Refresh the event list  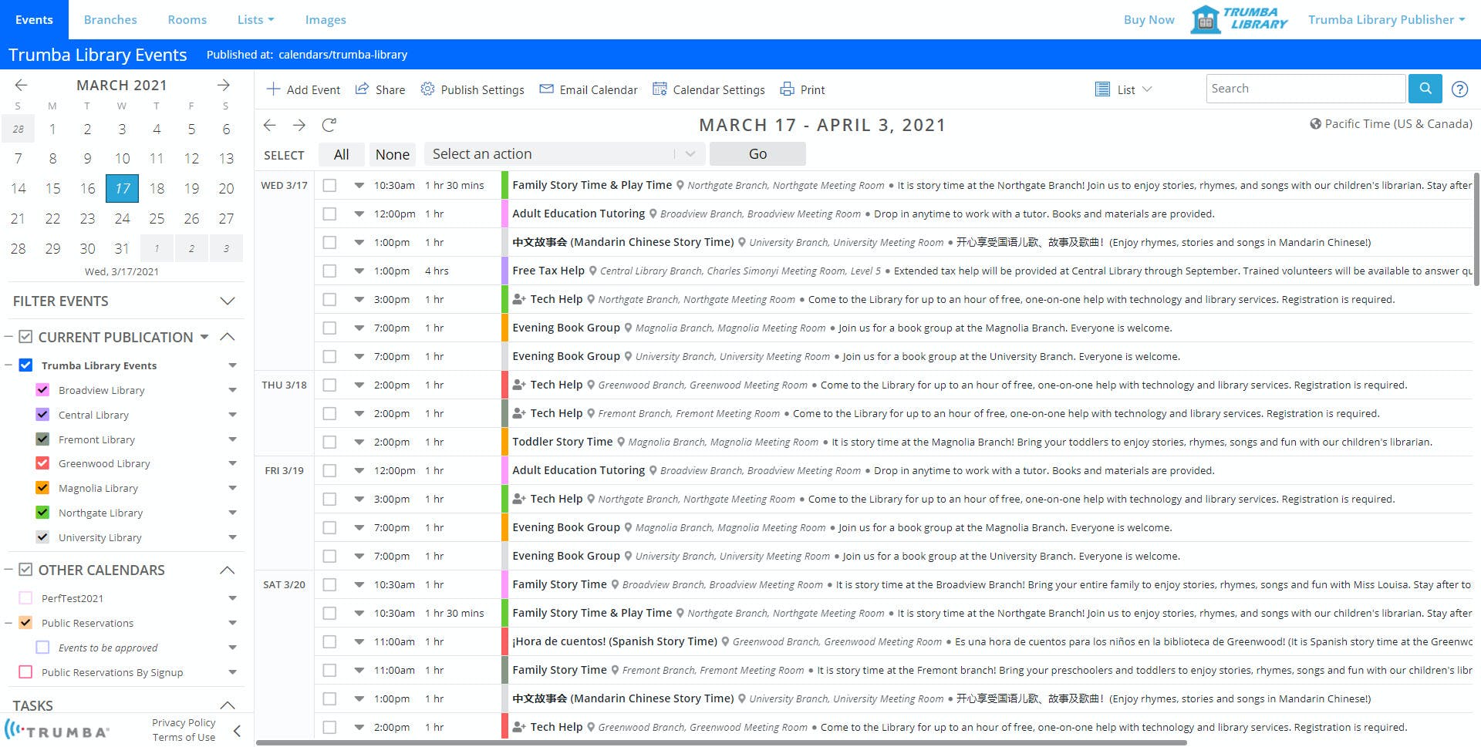329,125
